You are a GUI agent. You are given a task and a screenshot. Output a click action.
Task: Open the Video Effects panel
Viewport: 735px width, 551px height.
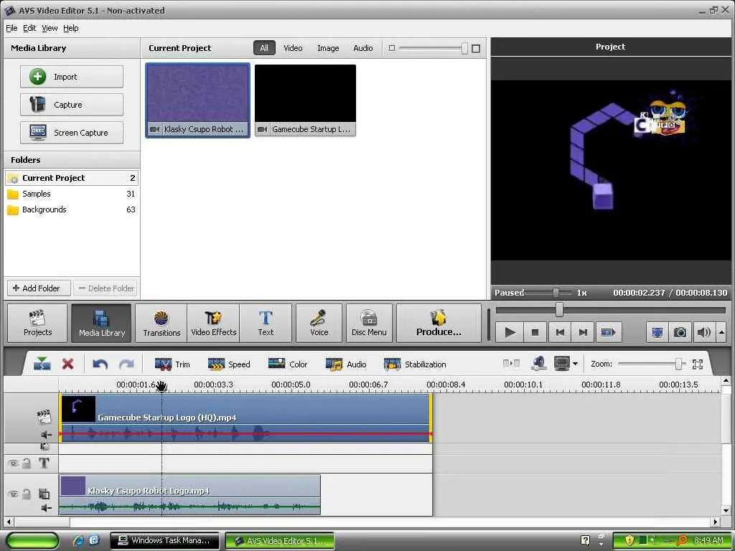[x=213, y=324]
